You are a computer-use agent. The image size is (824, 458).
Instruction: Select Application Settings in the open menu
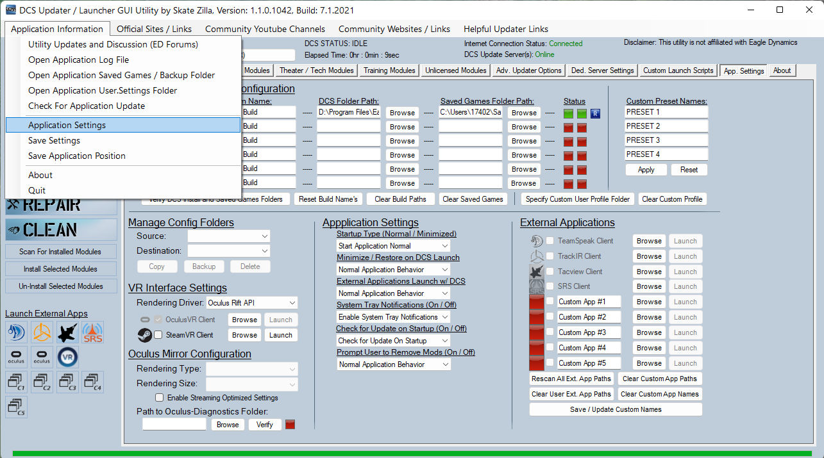[x=123, y=125]
